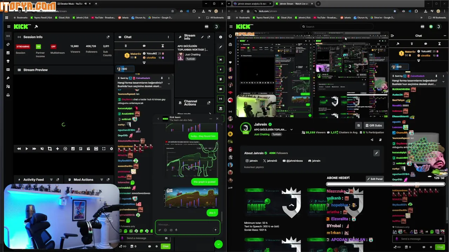
Task: Open chat settings gear on Jahrein stream page
Action: 431,247
